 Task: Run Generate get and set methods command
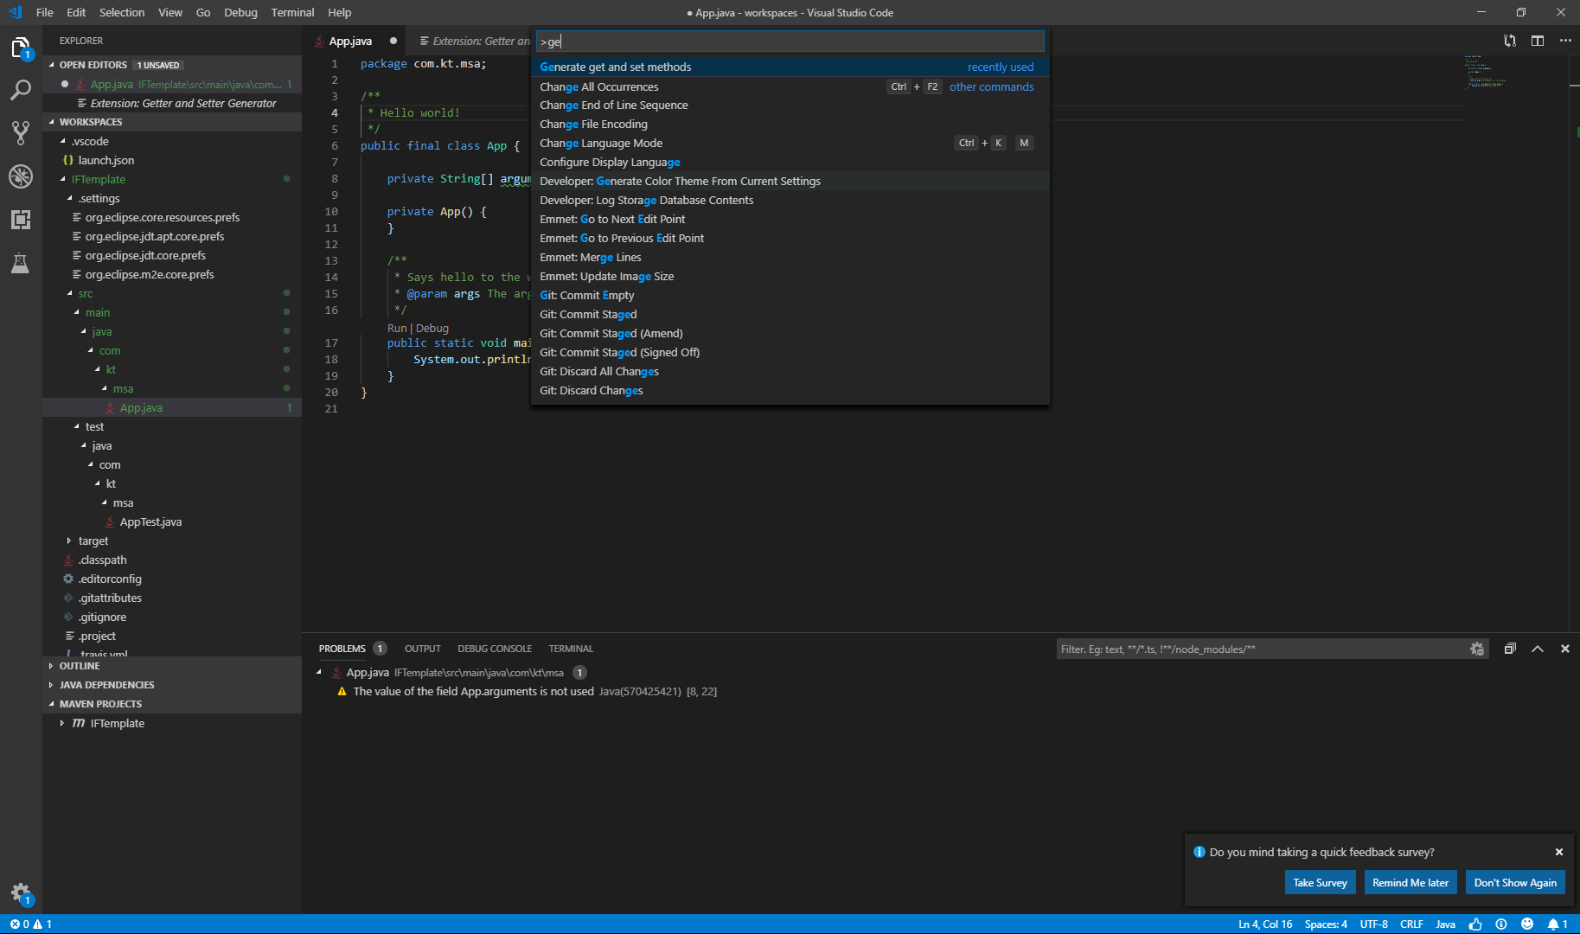(790, 67)
